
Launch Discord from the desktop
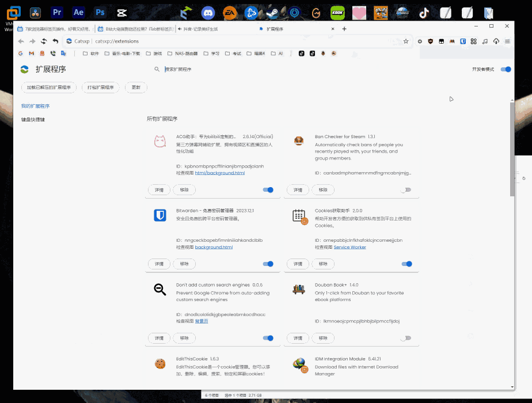(208, 13)
